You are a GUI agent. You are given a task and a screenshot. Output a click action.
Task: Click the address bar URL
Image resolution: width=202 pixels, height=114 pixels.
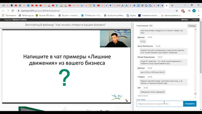click(x=40, y=11)
